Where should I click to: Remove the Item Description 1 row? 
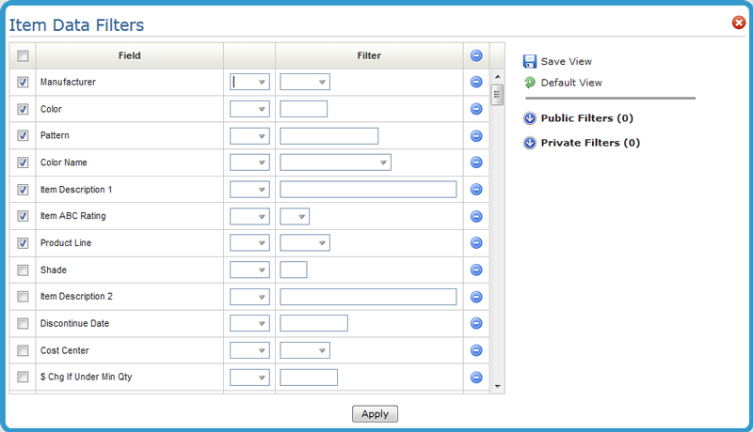(476, 190)
